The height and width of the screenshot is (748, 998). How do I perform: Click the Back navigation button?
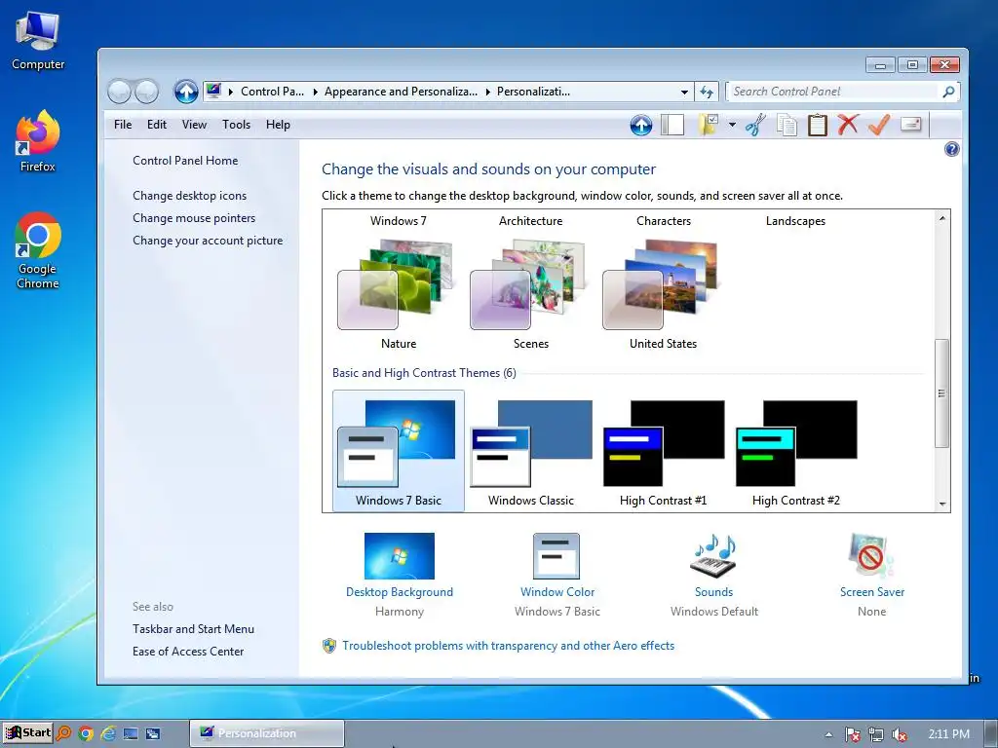(x=120, y=92)
